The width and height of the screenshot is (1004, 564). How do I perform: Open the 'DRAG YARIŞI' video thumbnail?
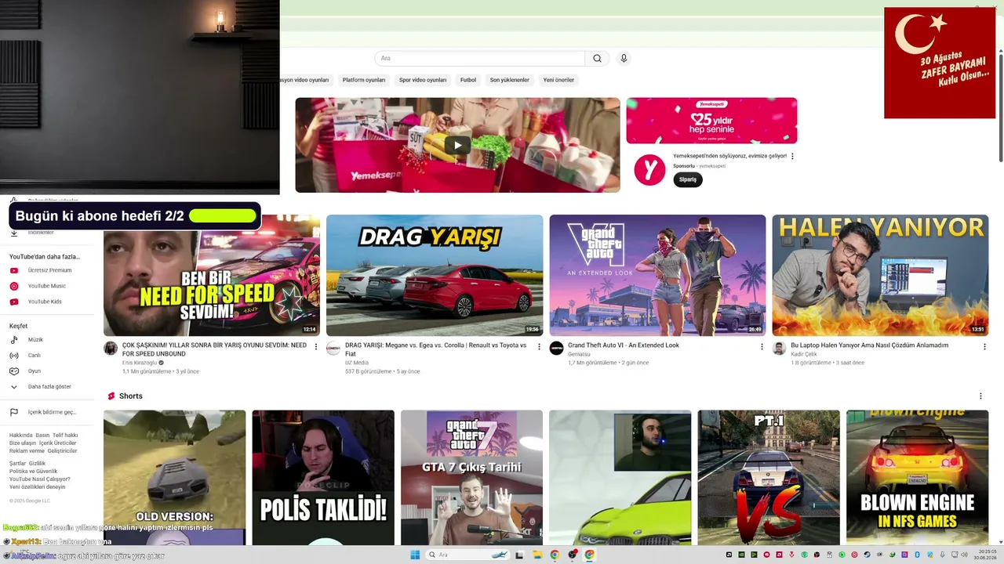click(435, 276)
